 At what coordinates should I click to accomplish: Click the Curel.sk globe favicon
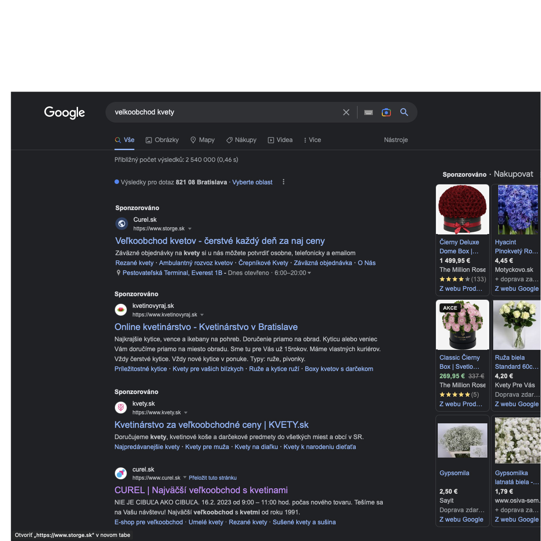click(122, 224)
